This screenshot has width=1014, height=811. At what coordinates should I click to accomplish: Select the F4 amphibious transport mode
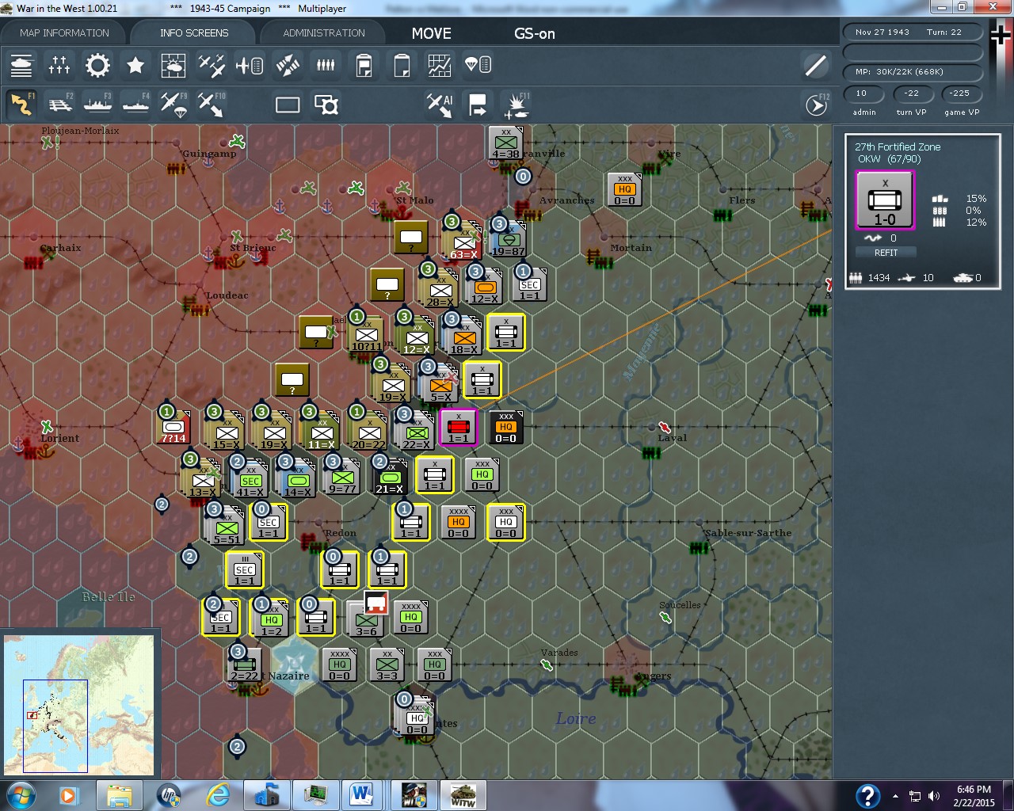(x=135, y=105)
